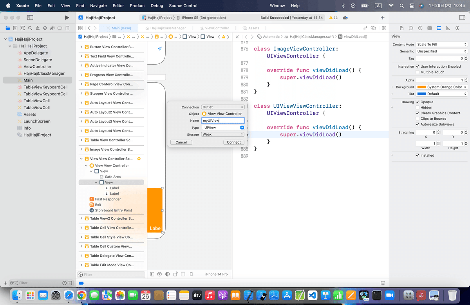Open the Breakpoint navigator icon

coord(60,28)
